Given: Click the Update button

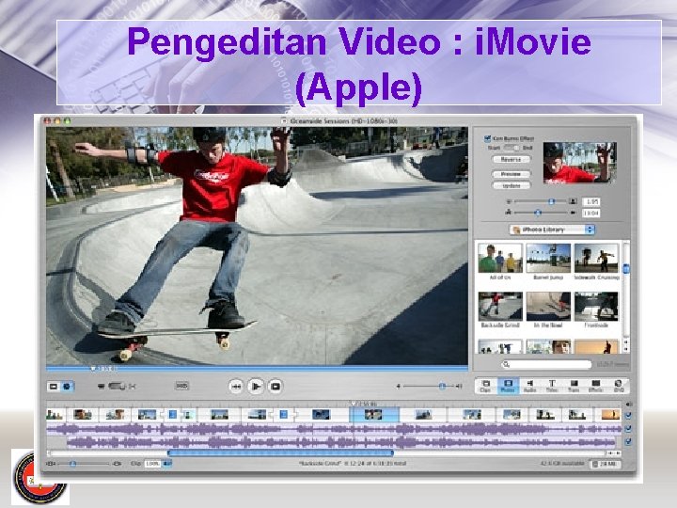Looking at the screenshot, I should click(512, 185).
